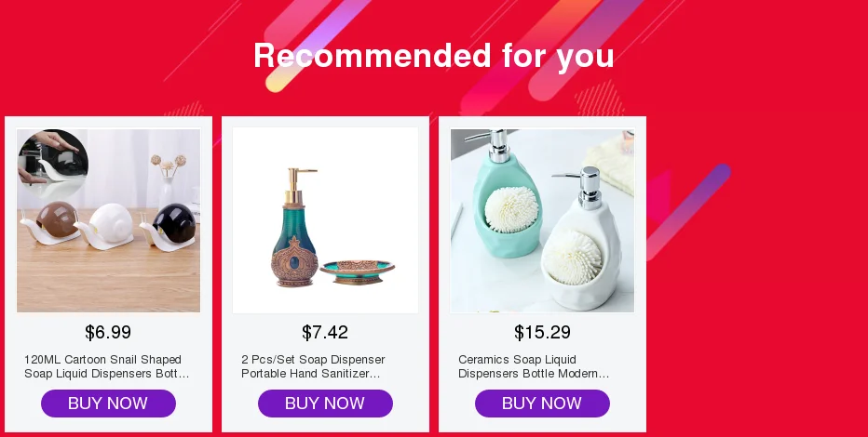Open the Ceramics Soap Liquid Dispensers title
Viewport: 868px width, 437px height.
tap(534, 366)
